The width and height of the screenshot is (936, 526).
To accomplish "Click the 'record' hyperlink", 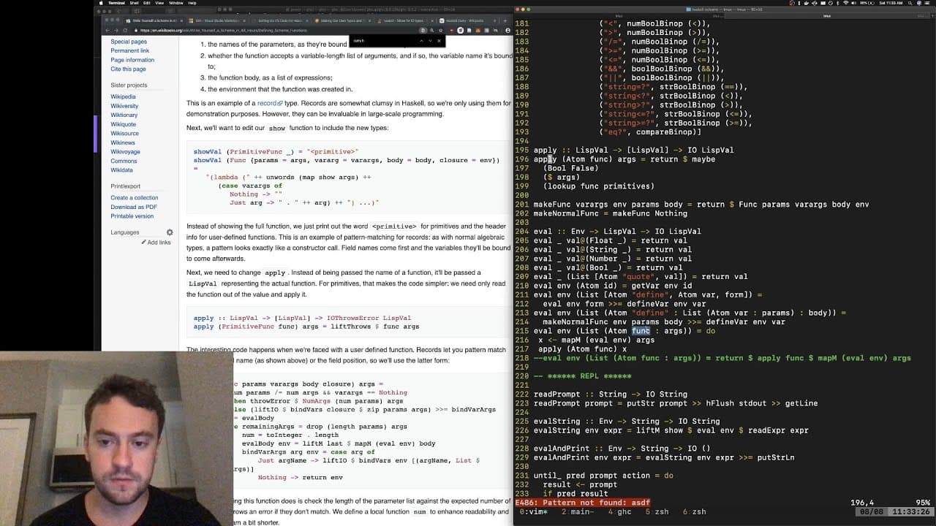I will point(266,104).
